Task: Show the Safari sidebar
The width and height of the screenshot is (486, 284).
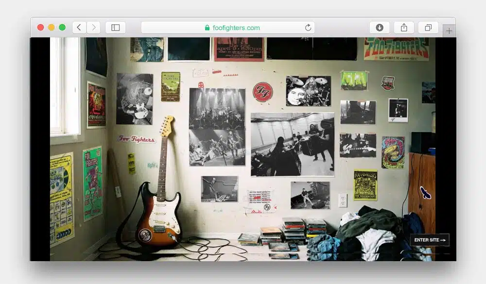Action: (x=115, y=28)
